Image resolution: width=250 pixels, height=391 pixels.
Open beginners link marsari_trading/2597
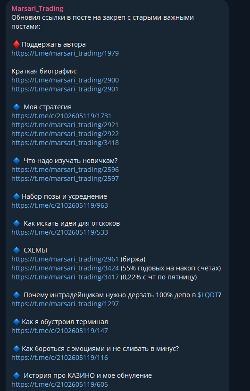pyautogui.click(x=65, y=179)
